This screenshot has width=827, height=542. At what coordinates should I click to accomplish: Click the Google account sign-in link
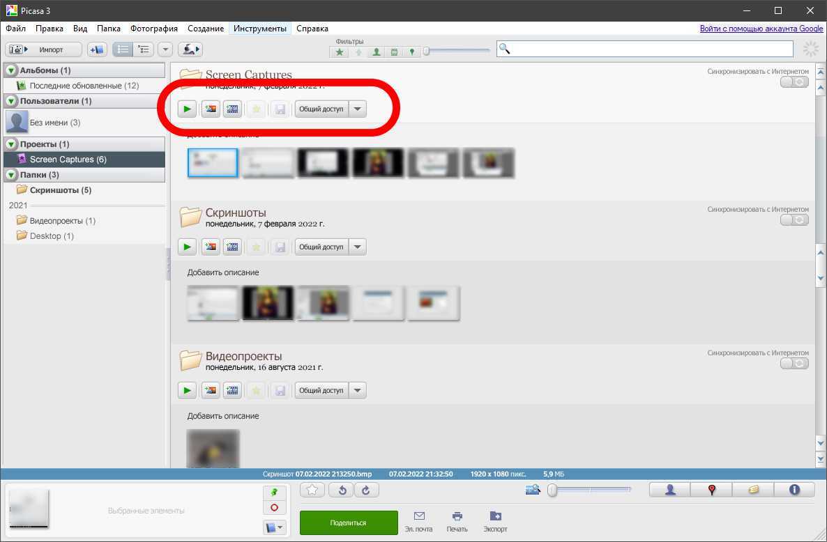tap(761, 29)
